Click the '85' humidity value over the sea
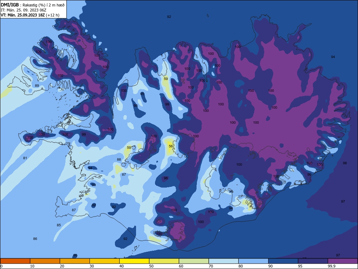This screenshot has height=269, width=358. pos(59,225)
